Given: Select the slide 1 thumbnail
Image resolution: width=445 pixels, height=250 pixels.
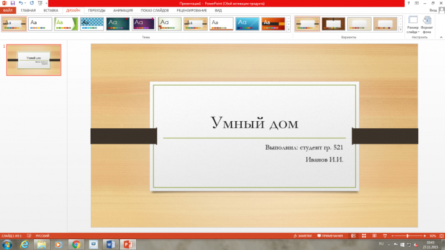Looking at the screenshot, I should [x=34, y=60].
